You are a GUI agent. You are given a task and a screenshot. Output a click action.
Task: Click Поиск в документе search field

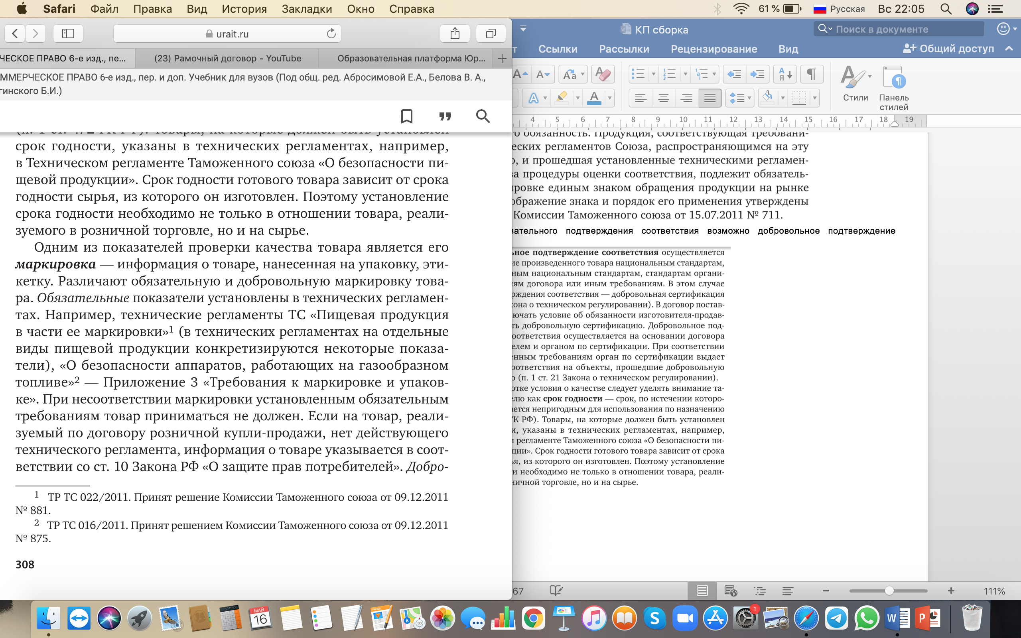(899, 29)
